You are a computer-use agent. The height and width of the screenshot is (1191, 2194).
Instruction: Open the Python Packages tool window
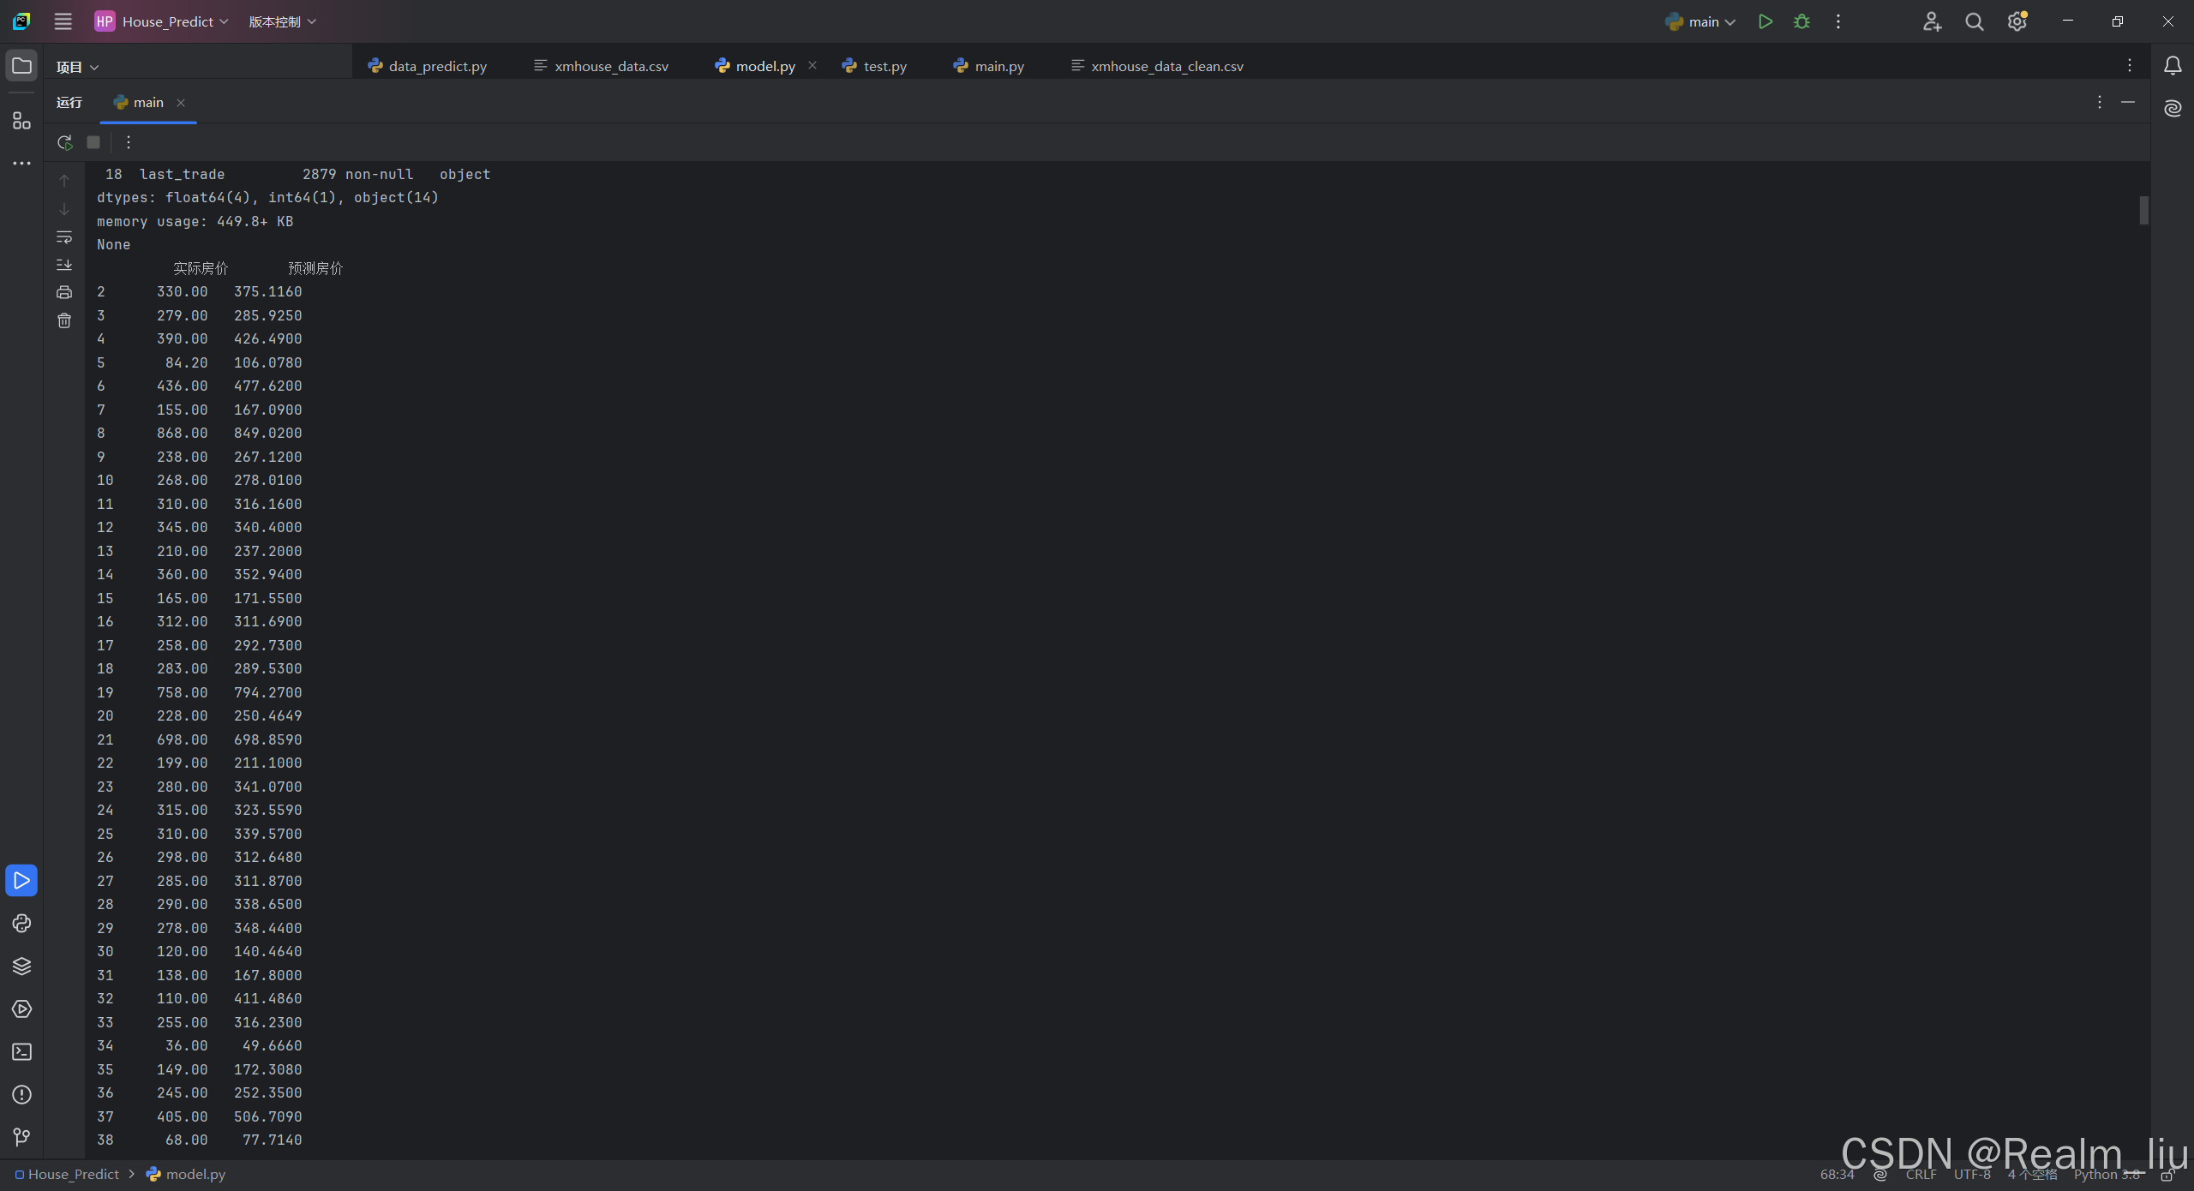(21, 967)
